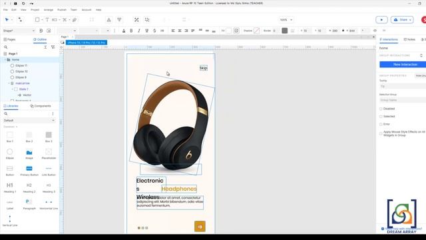Viewport: 426px width, 240px height.
Task: Add the Heading 1 widget from library
Action: 10,187
